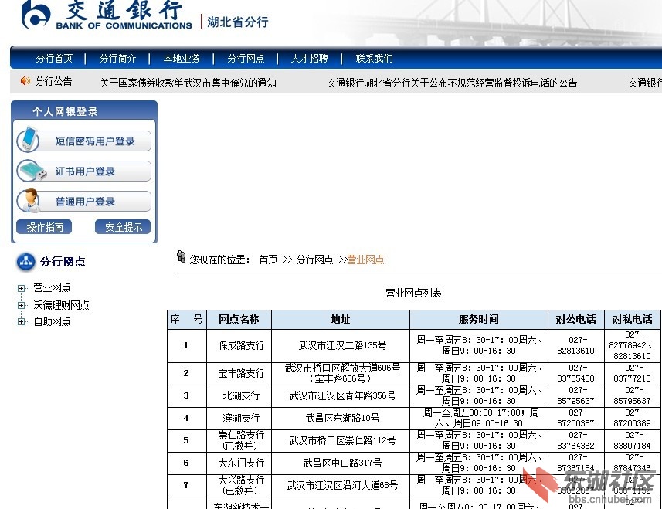This screenshot has height=509, width=662.
Task: Click the 短信密码用户登录 button
Action: click(83, 141)
